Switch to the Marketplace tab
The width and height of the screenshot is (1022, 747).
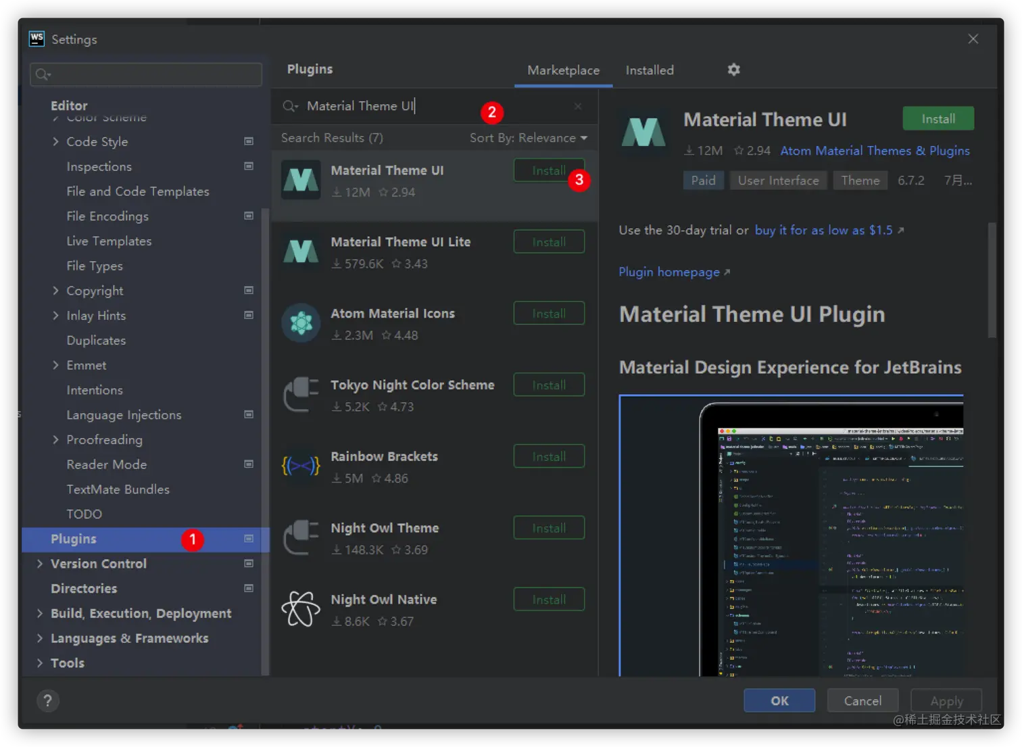[563, 70]
